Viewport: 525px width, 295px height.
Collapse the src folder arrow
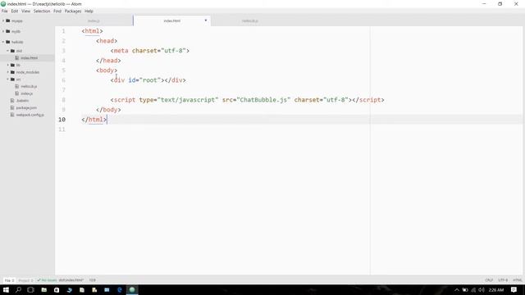[x=7, y=79]
